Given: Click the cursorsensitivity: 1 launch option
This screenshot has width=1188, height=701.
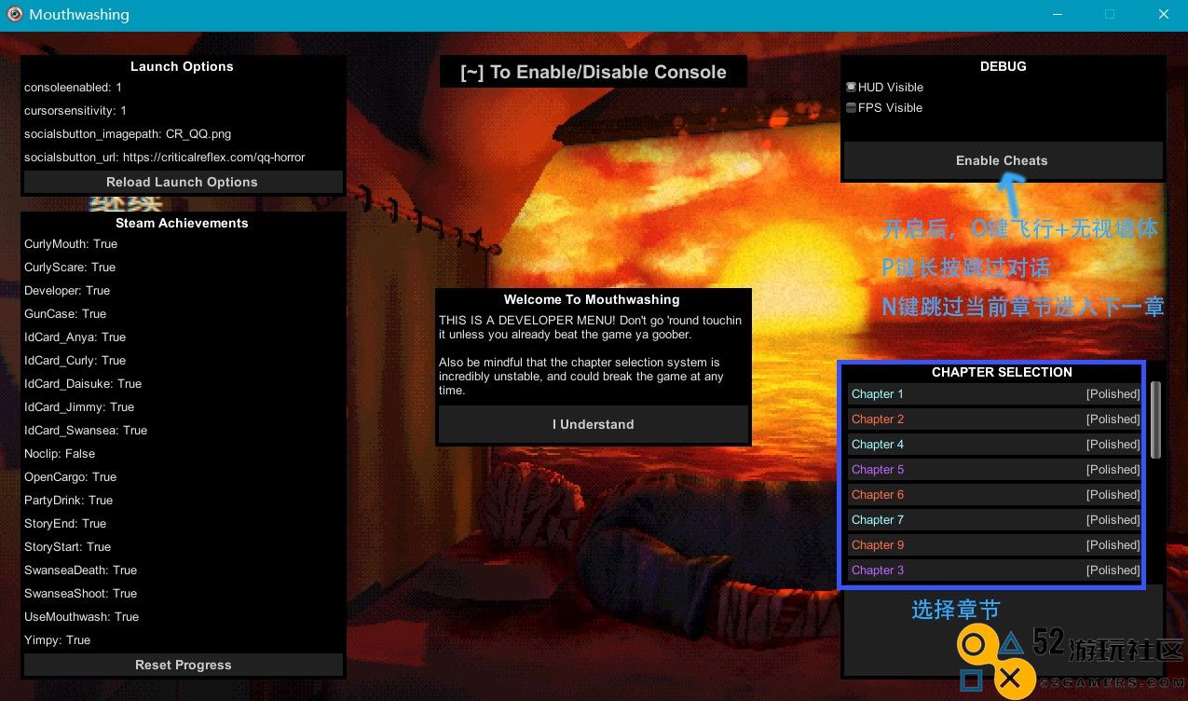Looking at the screenshot, I should coord(75,110).
